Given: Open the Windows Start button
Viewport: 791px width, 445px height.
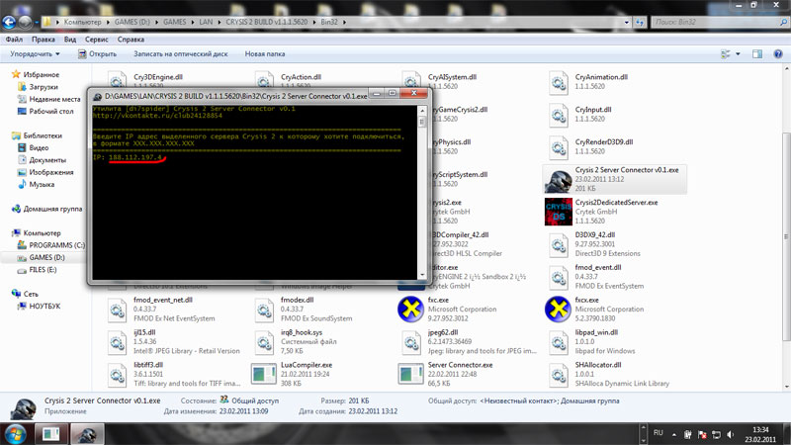Looking at the screenshot, I should click(x=15, y=434).
